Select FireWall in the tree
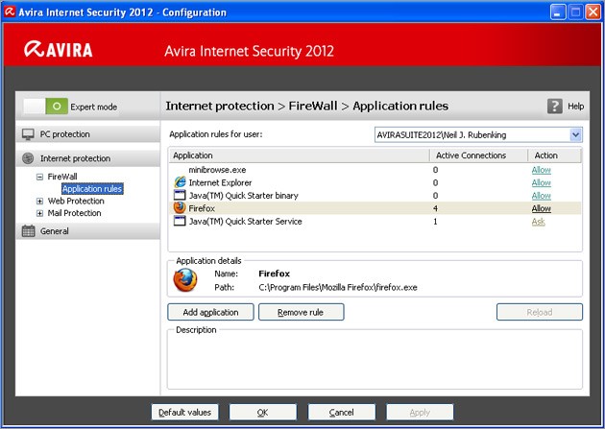The height and width of the screenshot is (429, 605). (62, 177)
